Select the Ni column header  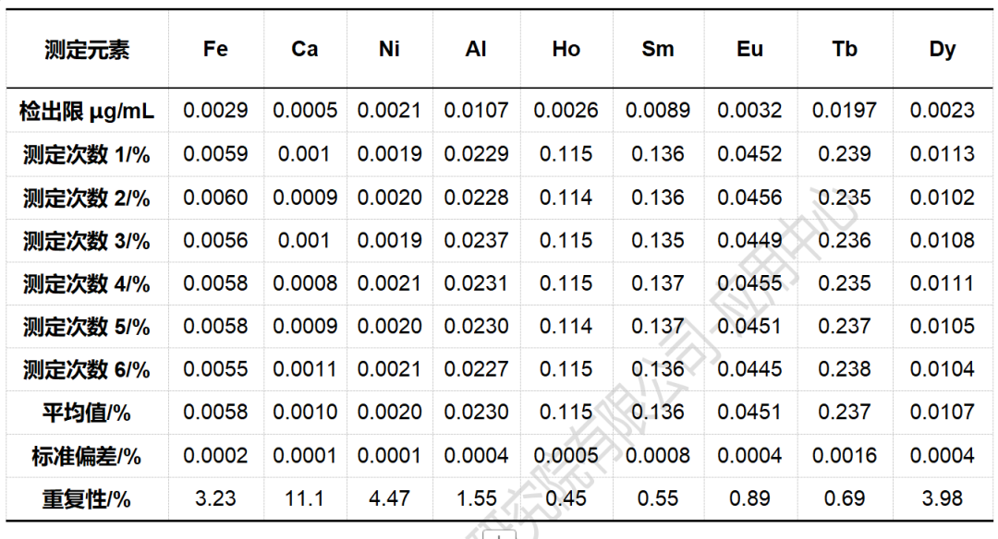(389, 50)
